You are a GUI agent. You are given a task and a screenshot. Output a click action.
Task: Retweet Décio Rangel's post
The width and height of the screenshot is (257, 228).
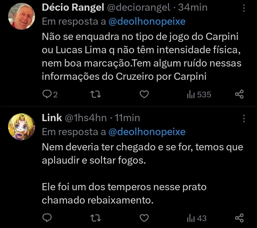95,94
